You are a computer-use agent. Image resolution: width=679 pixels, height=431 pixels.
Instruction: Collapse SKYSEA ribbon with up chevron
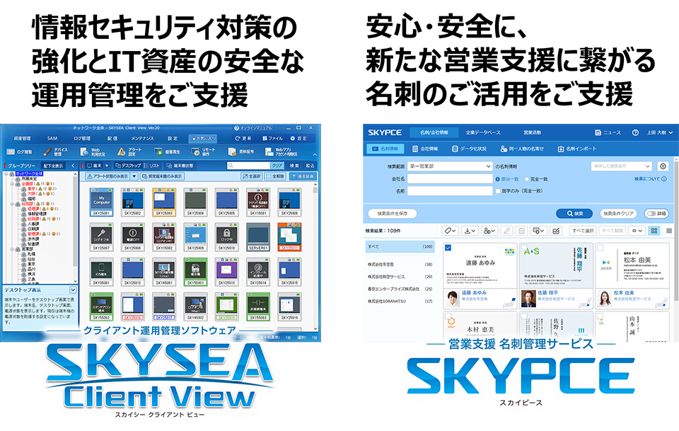coord(314,155)
